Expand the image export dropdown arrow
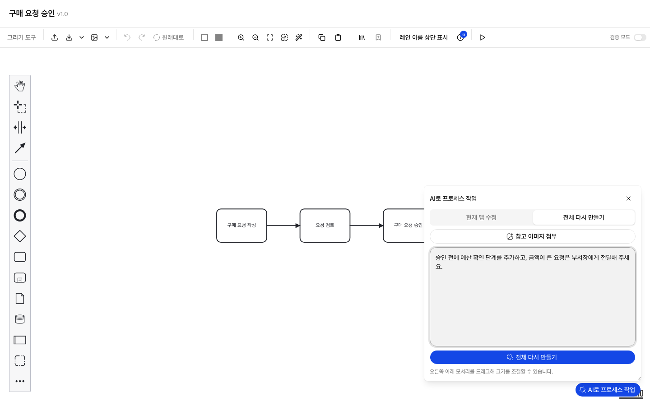Screen dimensions: 650x406 point(107,37)
